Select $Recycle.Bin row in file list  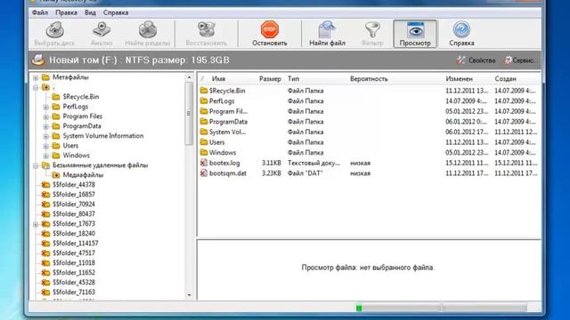tap(369, 91)
